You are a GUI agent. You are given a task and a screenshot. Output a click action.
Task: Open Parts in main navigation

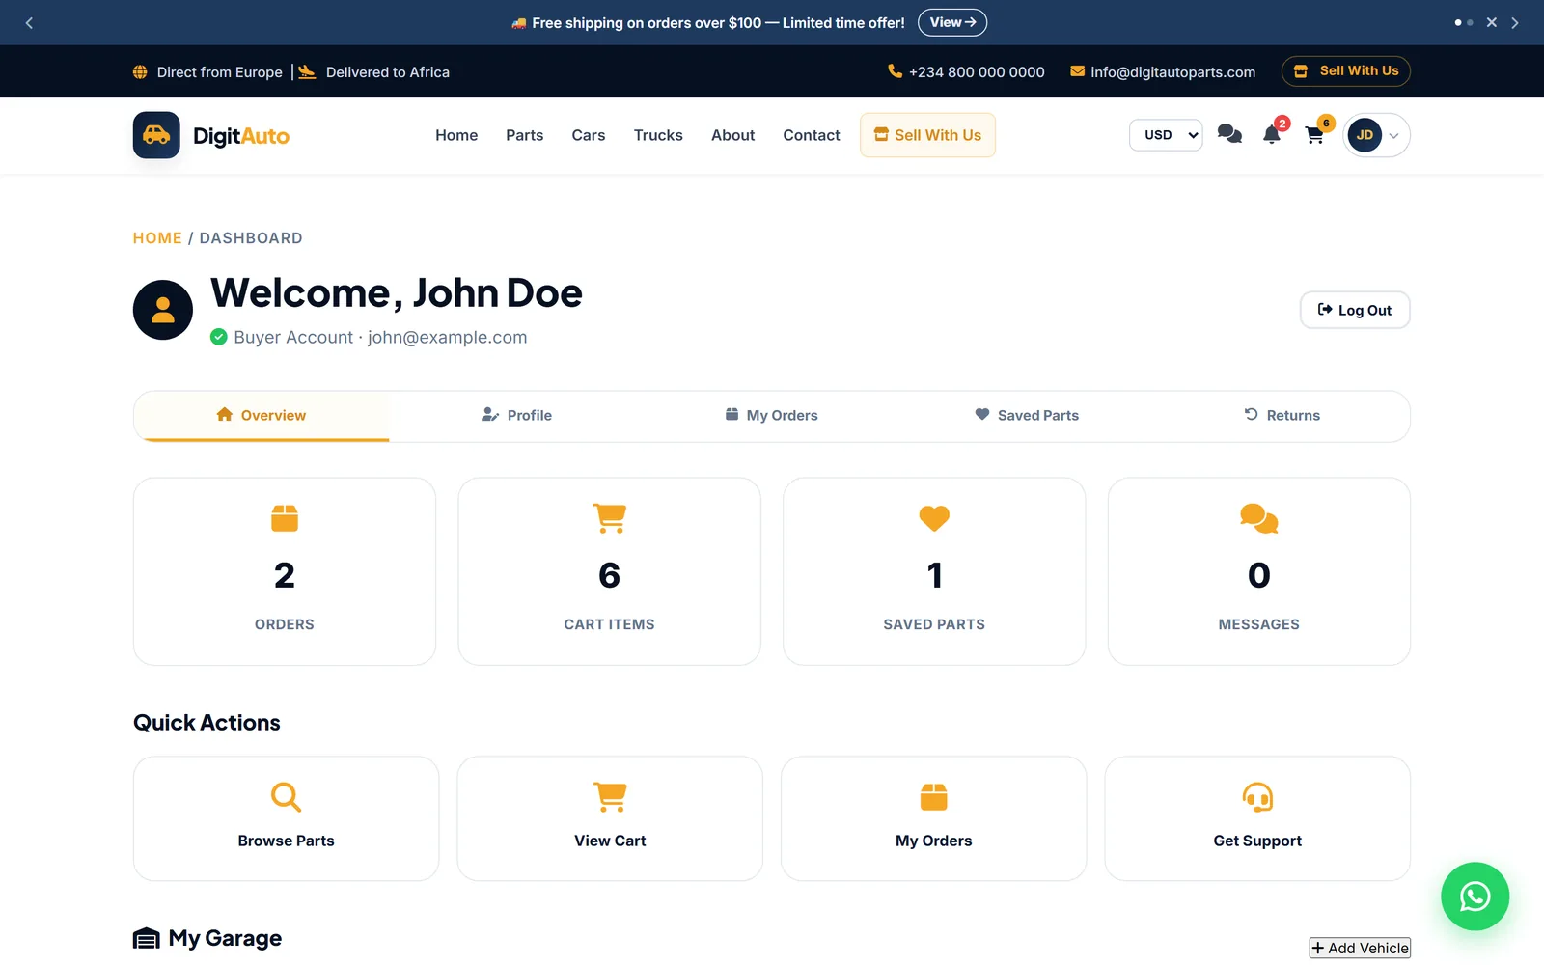[x=525, y=135]
